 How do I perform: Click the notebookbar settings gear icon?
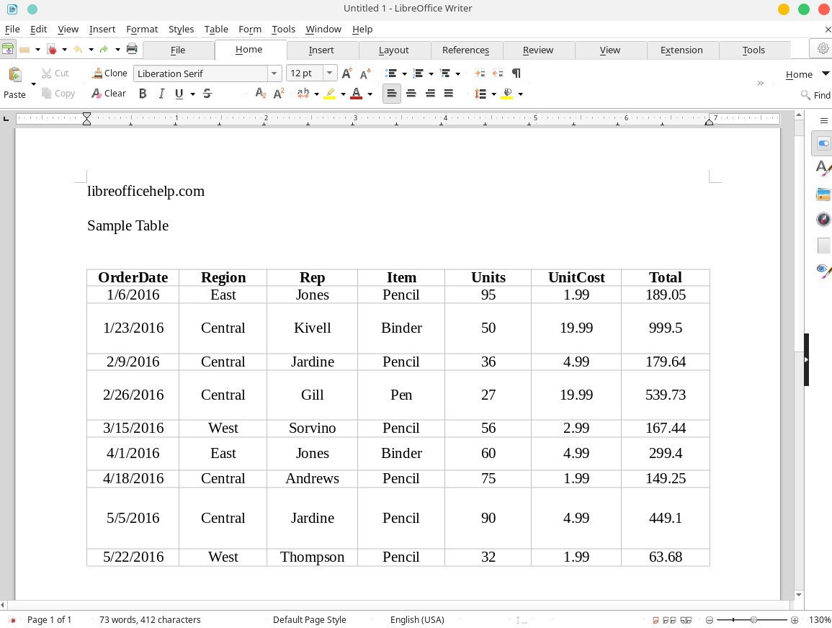(x=823, y=49)
